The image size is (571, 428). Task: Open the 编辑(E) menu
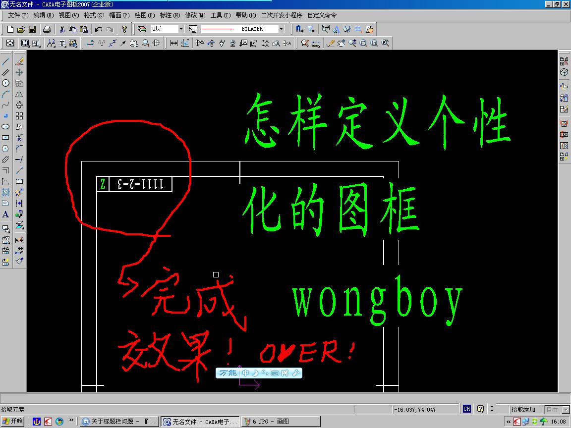click(43, 15)
